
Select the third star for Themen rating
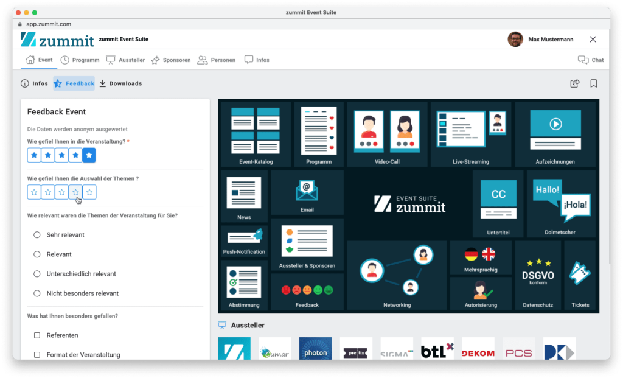pyautogui.click(x=61, y=192)
